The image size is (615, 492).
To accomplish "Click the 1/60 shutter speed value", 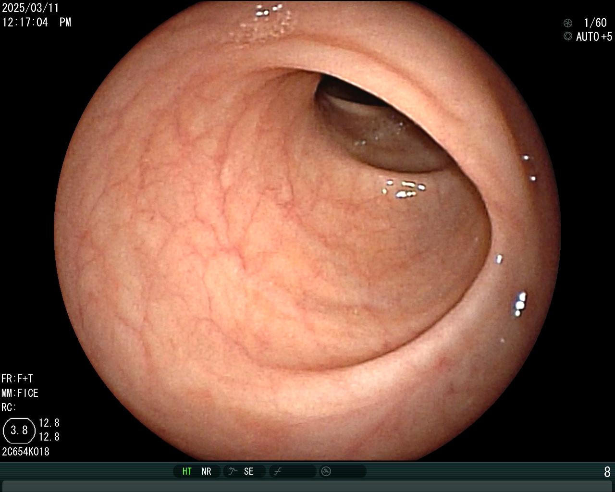I will tap(595, 23).
